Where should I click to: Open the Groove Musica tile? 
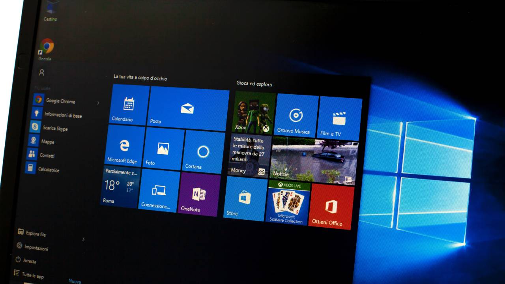click(x=296, y=116)
